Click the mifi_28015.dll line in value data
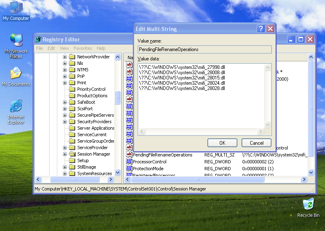The width and height of the screenshot is (325, 231). coord(182,78)
